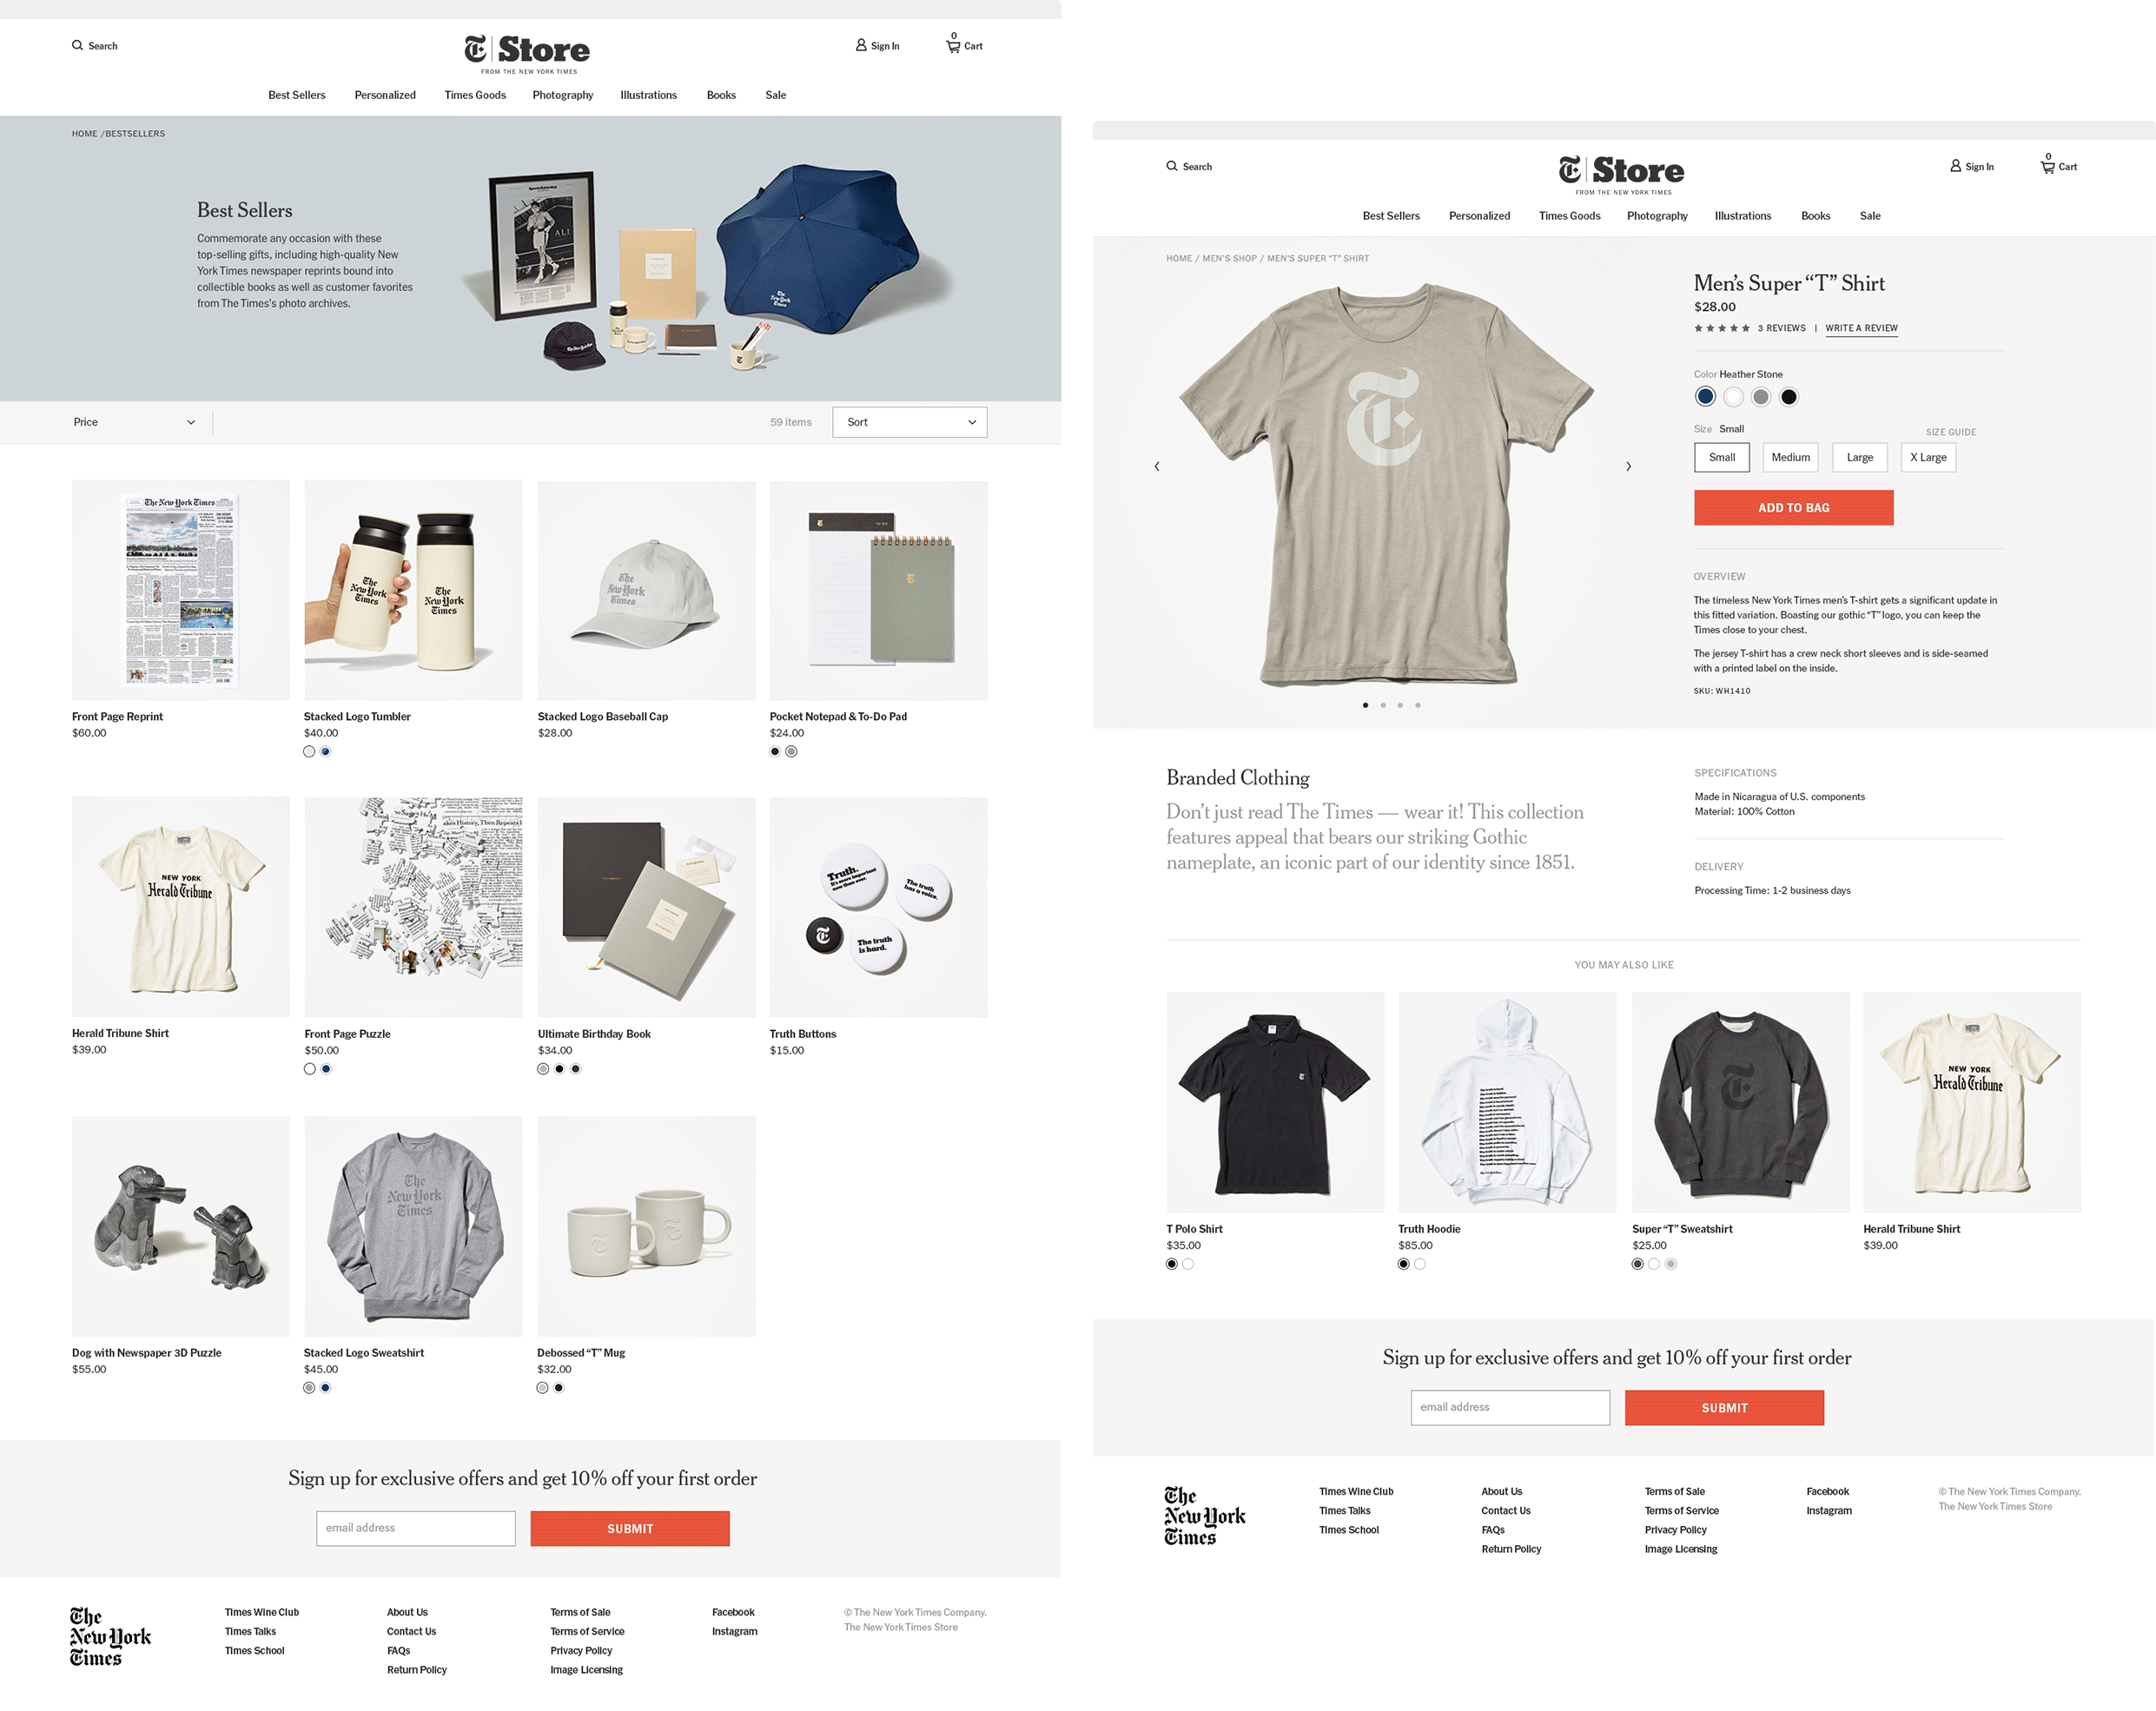Open the Photography menu on the Best Sellers page
Viewport: 2156px width, 1711px height.
click(562, 95)
